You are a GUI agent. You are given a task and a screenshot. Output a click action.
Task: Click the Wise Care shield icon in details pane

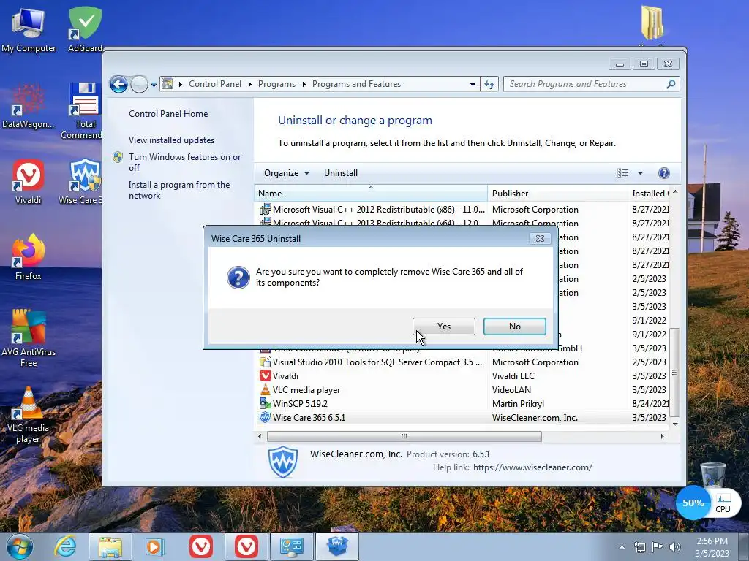click(283, 462)
